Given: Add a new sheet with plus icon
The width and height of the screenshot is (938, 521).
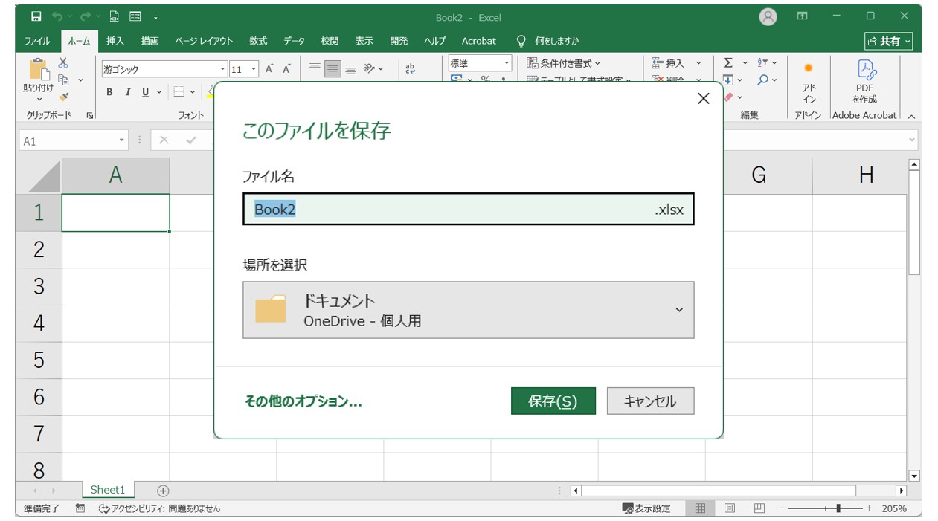Looking at the screenshot, I should [x=163, y=491].
